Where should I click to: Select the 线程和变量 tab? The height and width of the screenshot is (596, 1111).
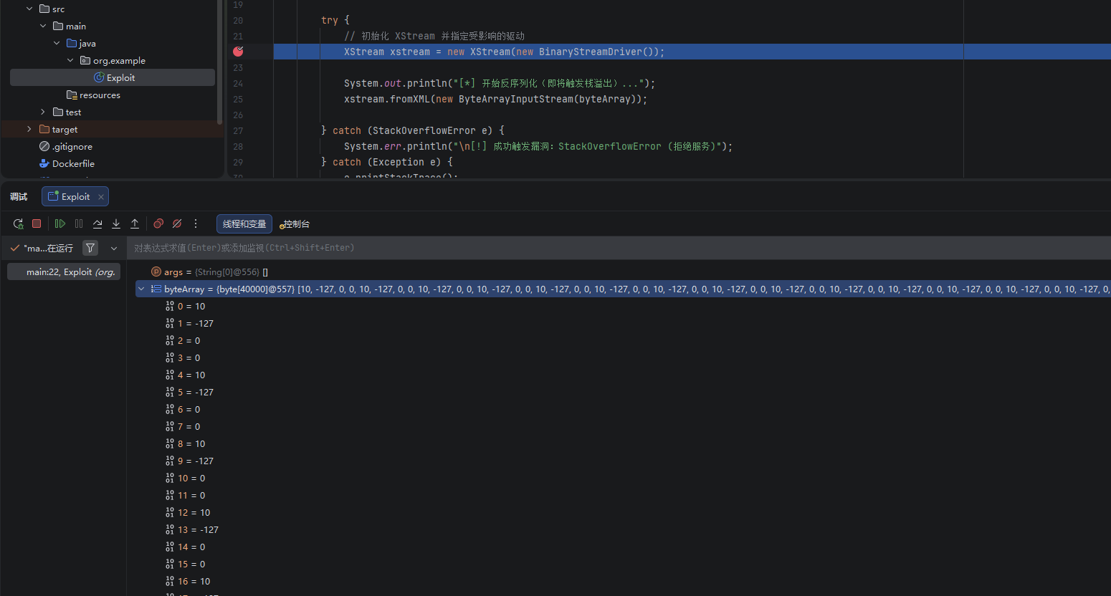(x=244, y=224)
